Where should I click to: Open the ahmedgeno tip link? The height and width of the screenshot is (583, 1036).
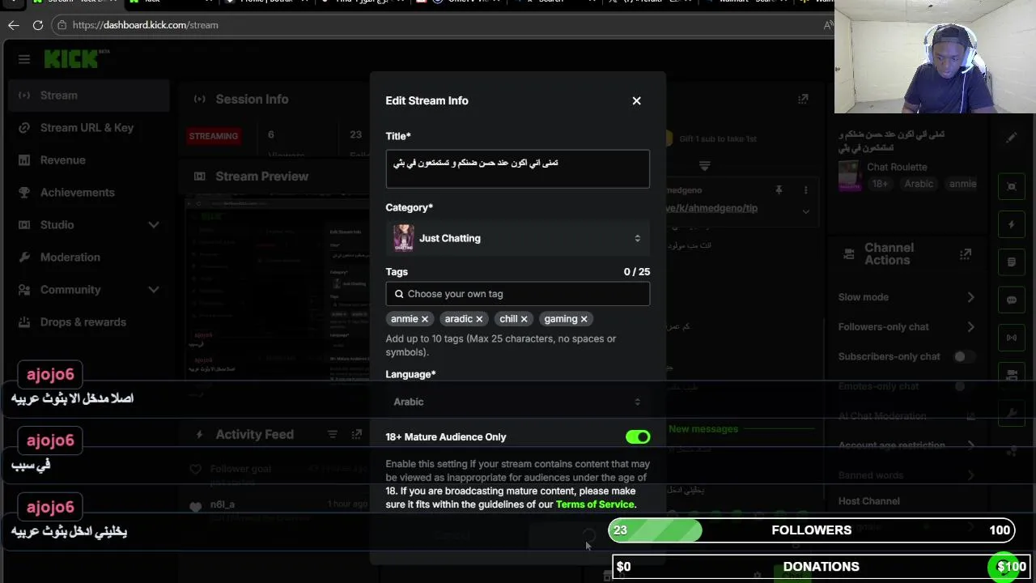point(712,208)
